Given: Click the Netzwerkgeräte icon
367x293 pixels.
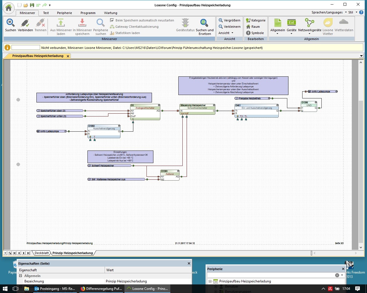Looking at the screenshot, I should coord(309,23).
